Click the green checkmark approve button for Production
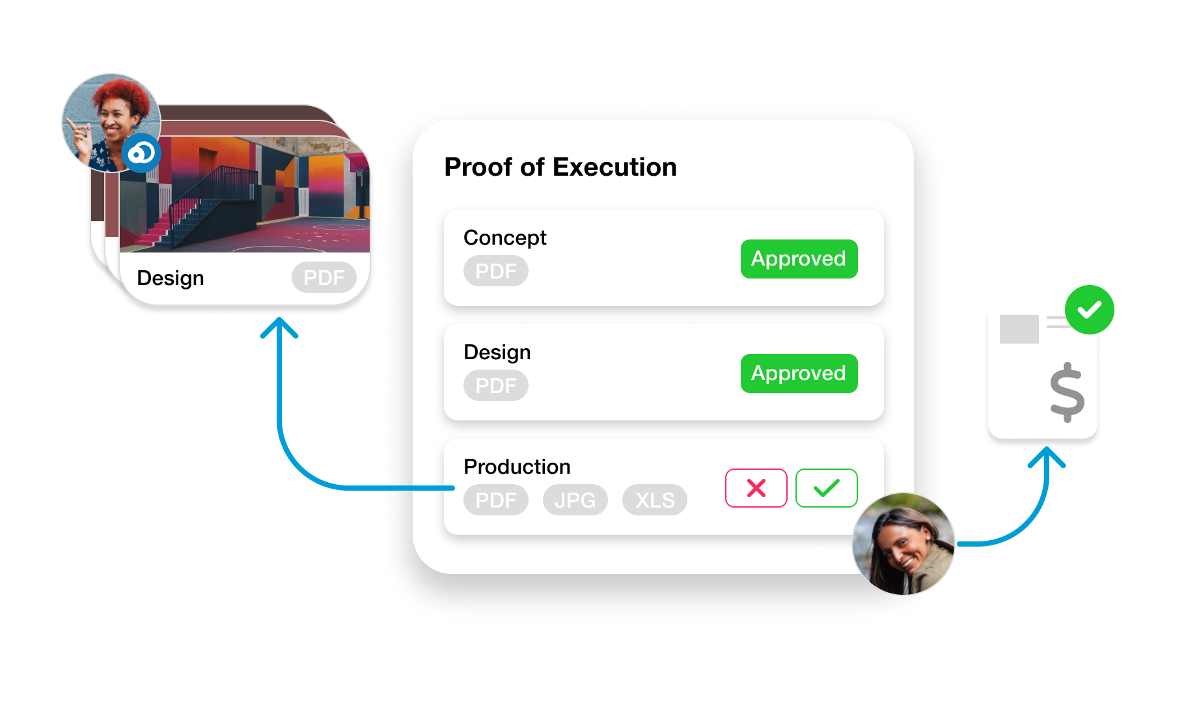The image size is (1186, 708). (x=826, y=487)
